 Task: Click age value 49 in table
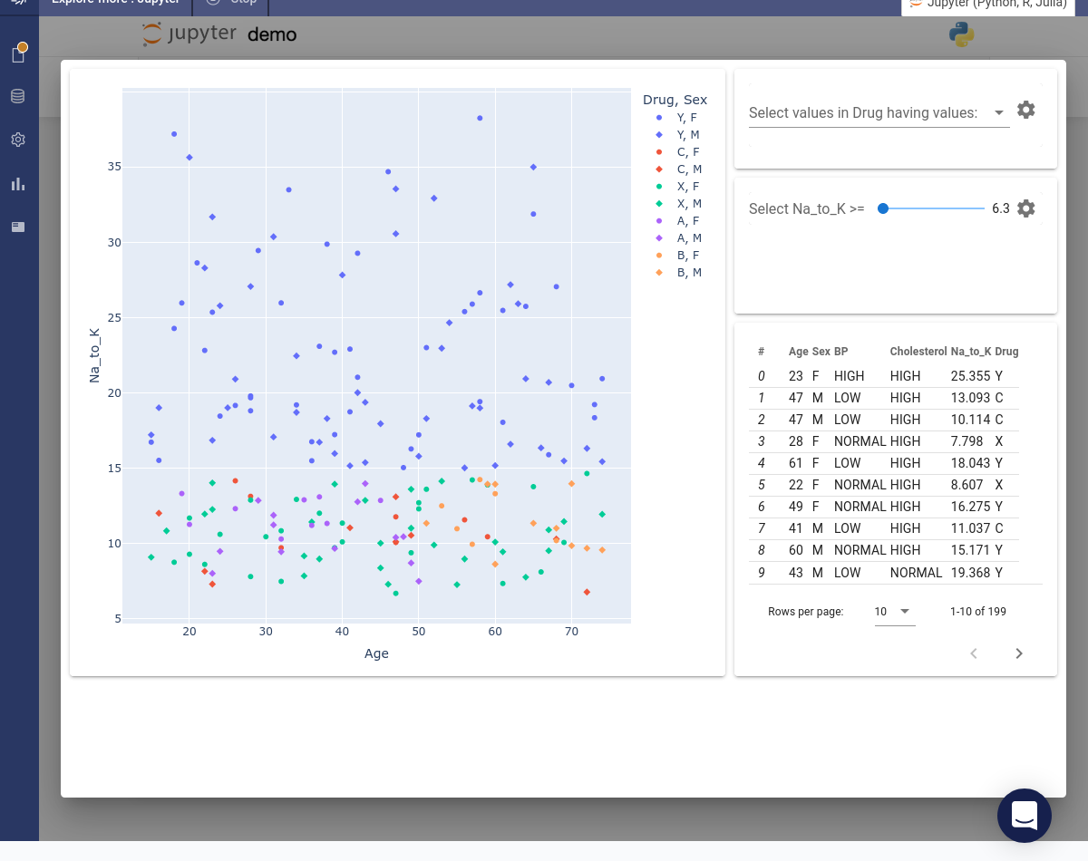click(x=796, y=507)
